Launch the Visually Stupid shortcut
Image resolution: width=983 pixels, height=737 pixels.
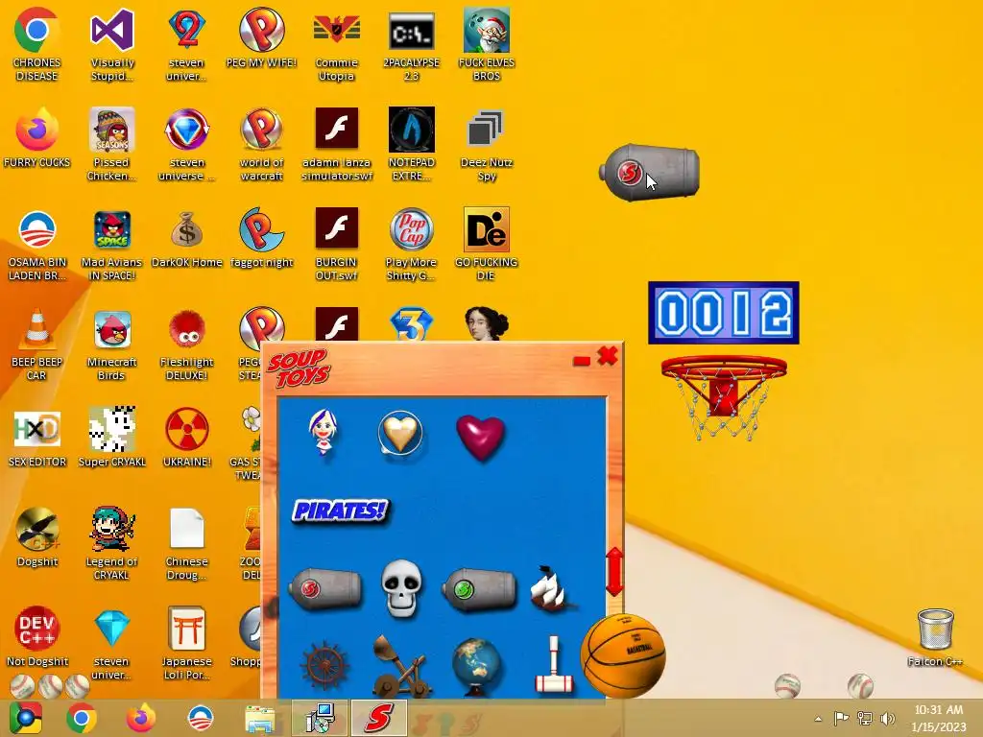pyautogui.click(x=111, y=45)
